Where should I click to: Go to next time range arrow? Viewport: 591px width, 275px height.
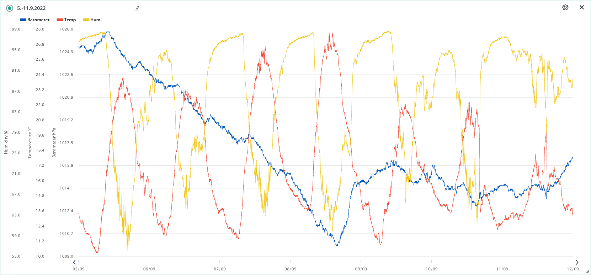[x=577, y=263]
